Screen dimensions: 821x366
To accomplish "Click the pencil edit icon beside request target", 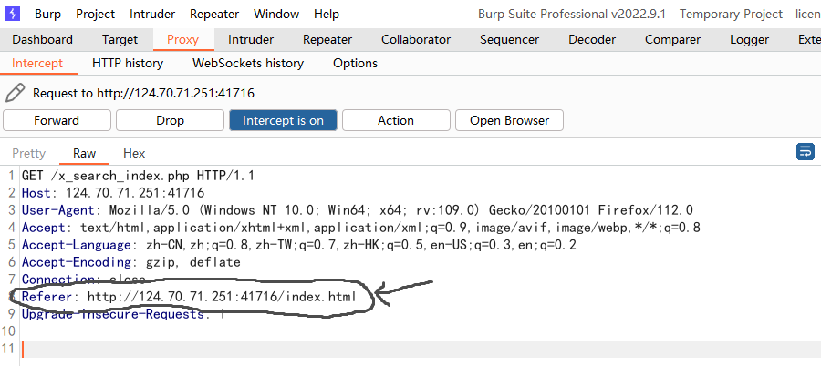I will 15,93.
